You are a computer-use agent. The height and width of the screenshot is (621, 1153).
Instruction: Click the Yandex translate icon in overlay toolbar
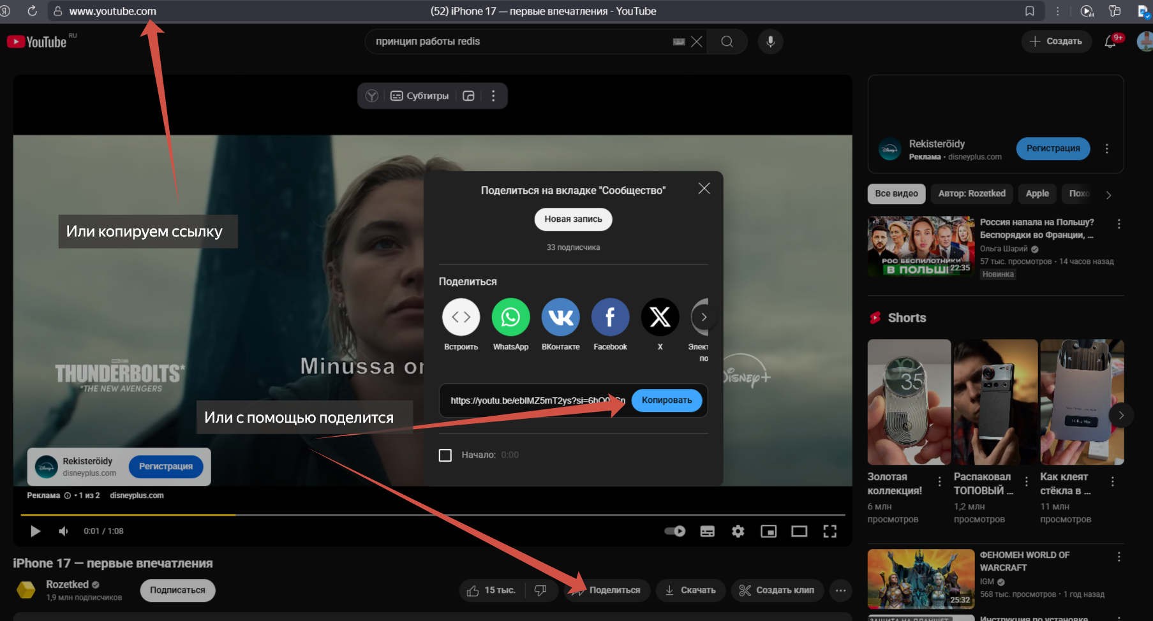(x=372, y=96)
